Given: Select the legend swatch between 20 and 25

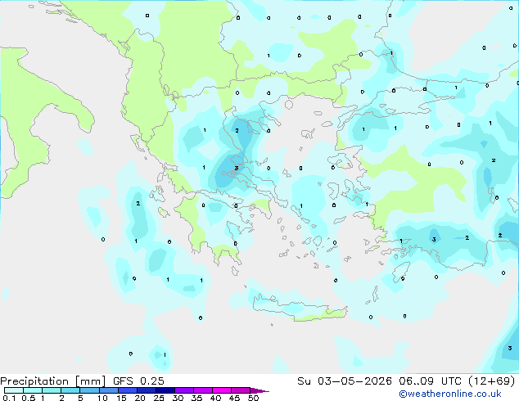Looking at the screenshot, I should coord(147,390).
